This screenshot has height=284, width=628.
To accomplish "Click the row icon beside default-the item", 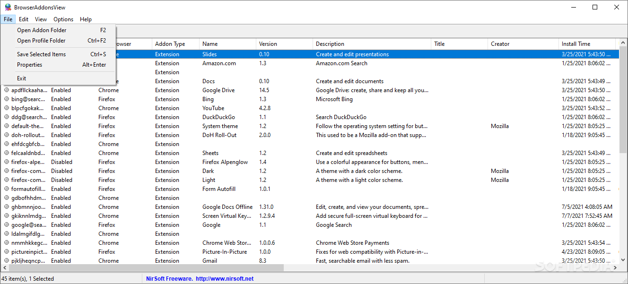I will [x=7, y=126].
